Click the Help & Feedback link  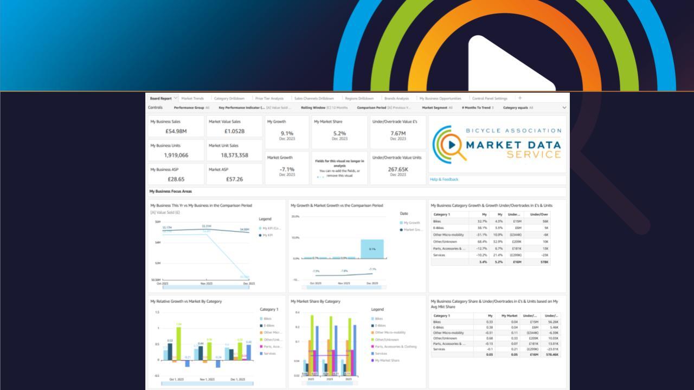[444, 179]
